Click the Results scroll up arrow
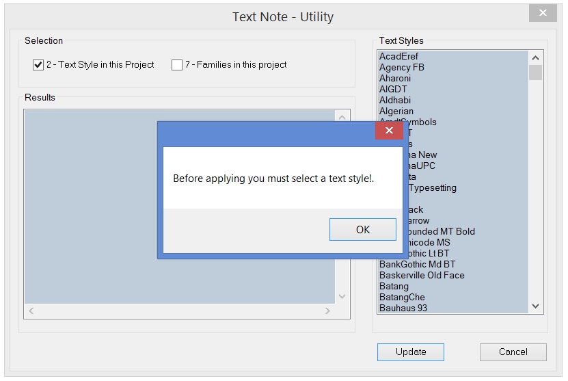The height and width of the screenshot is (381, 568). tap(342, 118)
